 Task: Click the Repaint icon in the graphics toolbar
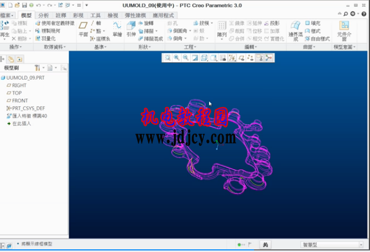(195, 58)
